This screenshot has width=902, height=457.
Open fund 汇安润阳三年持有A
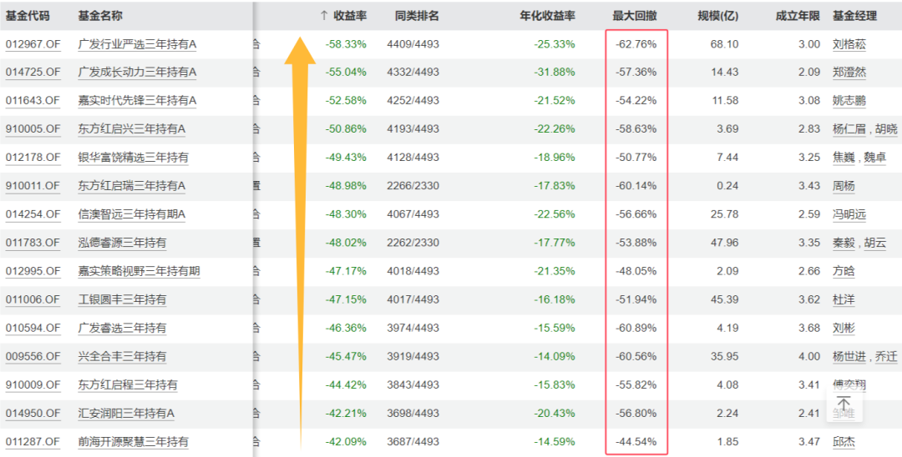tap(126, 414)
